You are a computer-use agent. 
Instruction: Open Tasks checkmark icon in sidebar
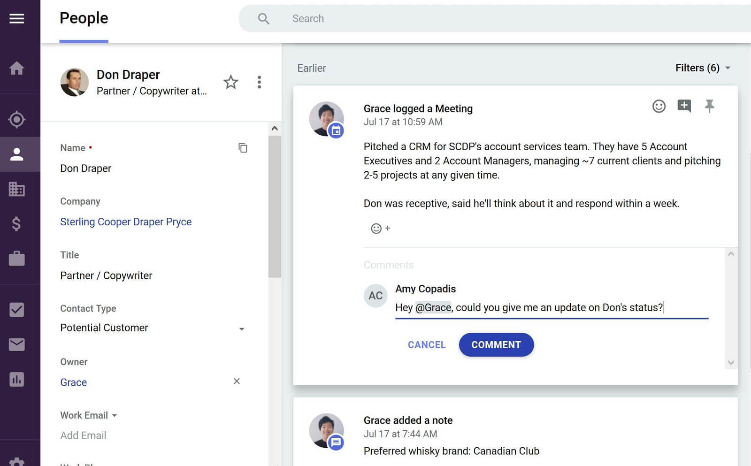click(16, 310)
